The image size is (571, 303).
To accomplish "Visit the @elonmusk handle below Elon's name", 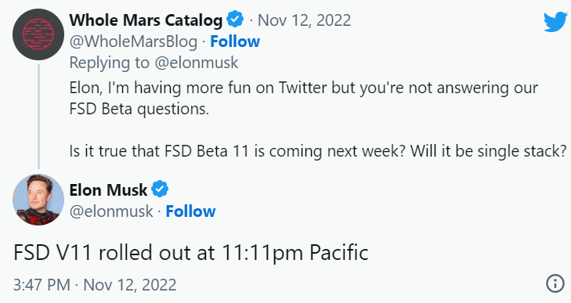I will (x=111, y=211).
